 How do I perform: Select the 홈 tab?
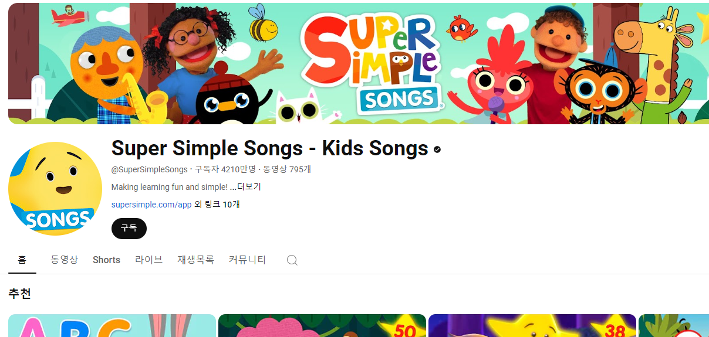coord(22,260)
